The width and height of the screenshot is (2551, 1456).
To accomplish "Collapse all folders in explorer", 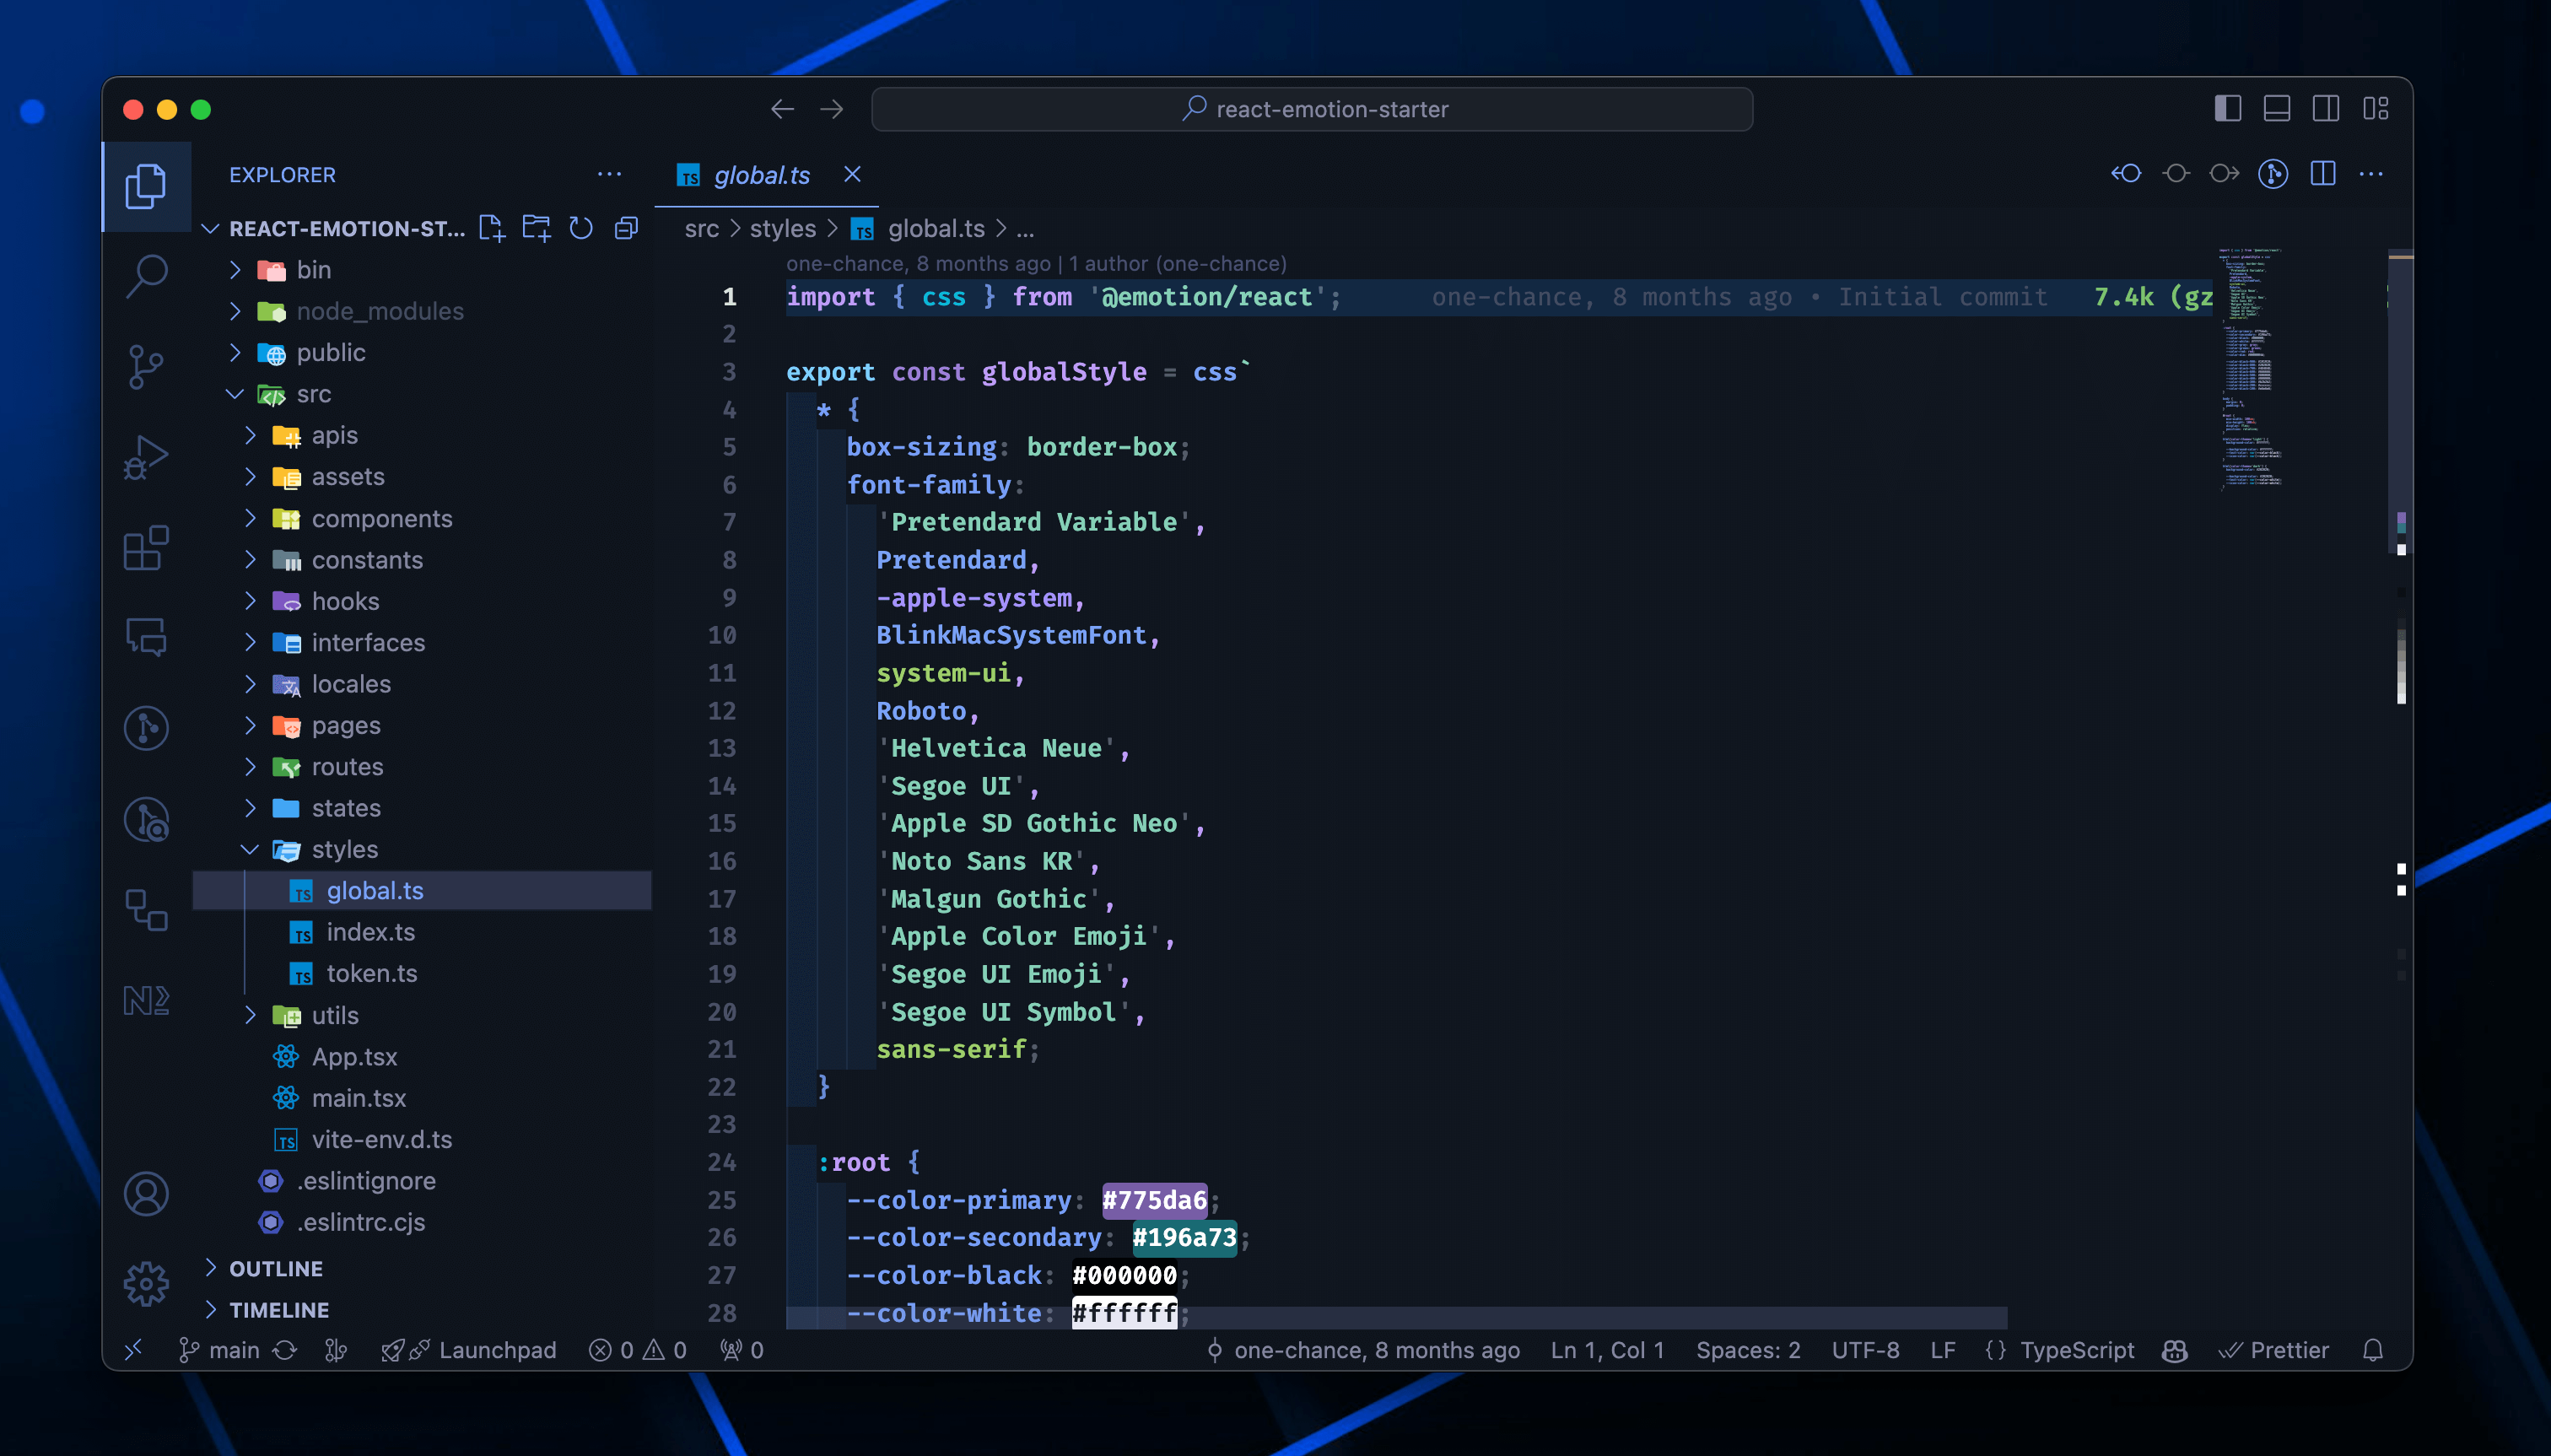I will click(627, 228).
